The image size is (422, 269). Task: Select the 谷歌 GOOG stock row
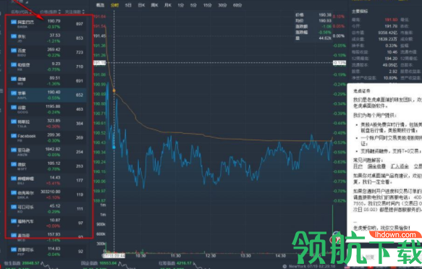[x=47, y=109]
